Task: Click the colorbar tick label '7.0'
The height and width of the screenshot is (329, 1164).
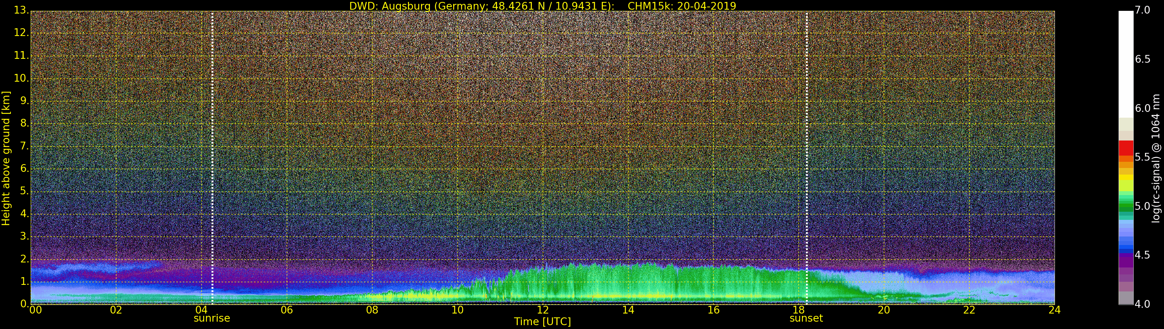Action: tap(1142, 10)
